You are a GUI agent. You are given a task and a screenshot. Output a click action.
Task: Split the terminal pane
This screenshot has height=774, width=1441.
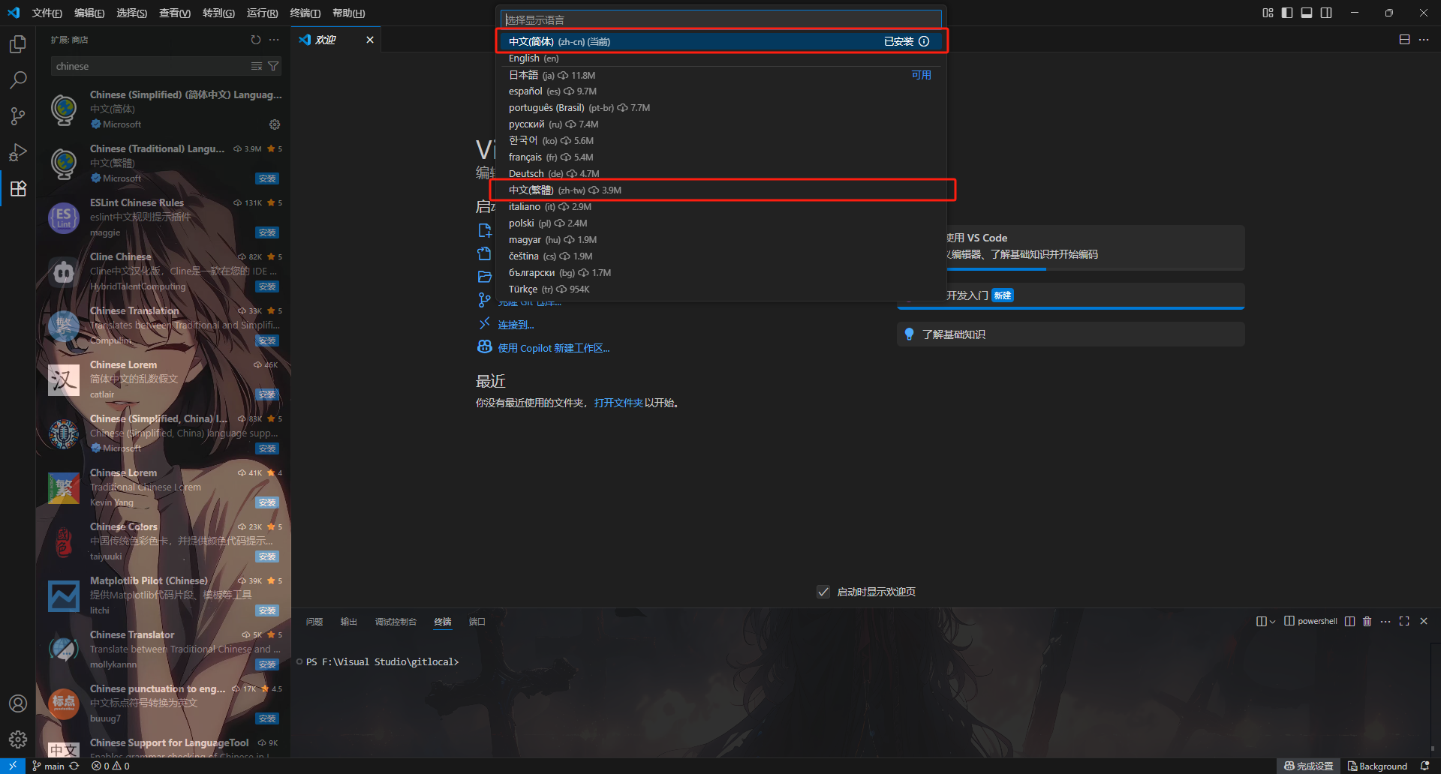coord(1349,622)
